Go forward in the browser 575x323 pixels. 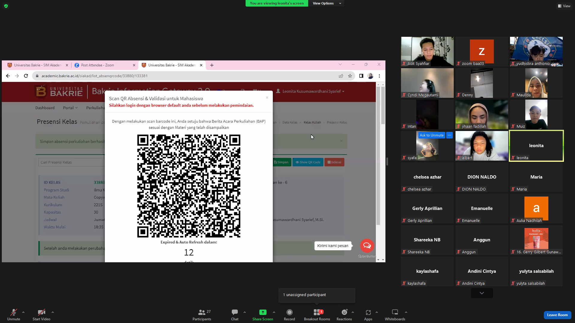pos(17,76)
